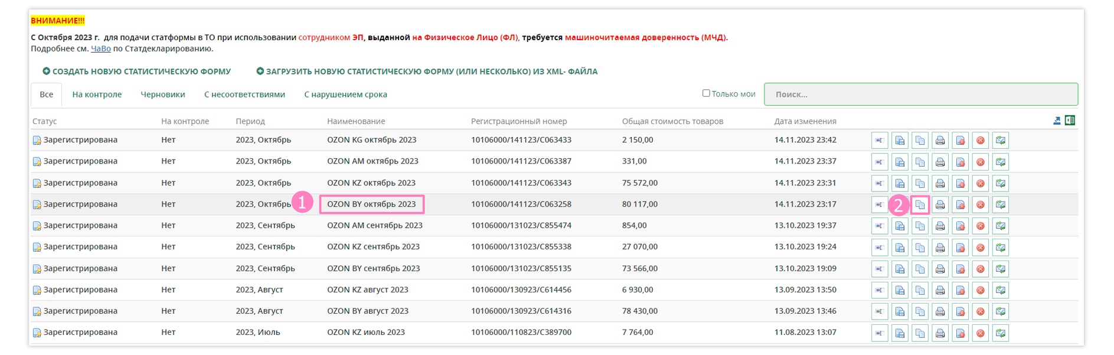Click the 'Зарегистрирована' status of OZON KZ август 2023
1114x355 pixels.
point(80,290)
